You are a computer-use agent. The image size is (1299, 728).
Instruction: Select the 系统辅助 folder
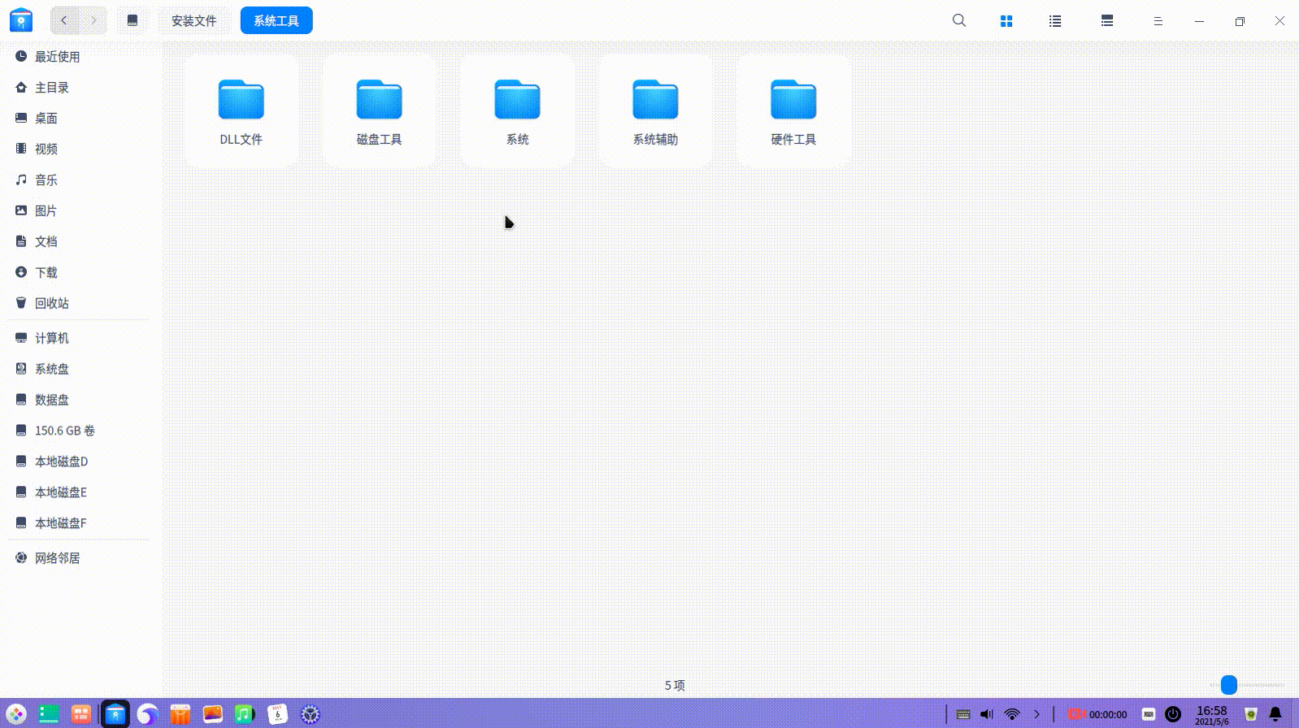tap(656, 111)
